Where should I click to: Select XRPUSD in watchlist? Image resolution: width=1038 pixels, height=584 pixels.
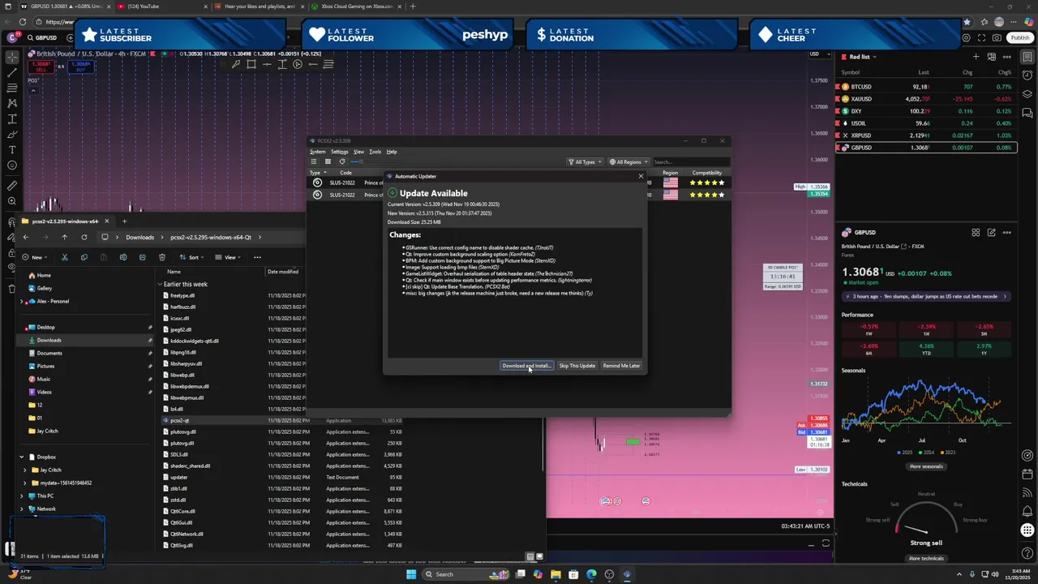pyautogui.click(x=926, y=135)
